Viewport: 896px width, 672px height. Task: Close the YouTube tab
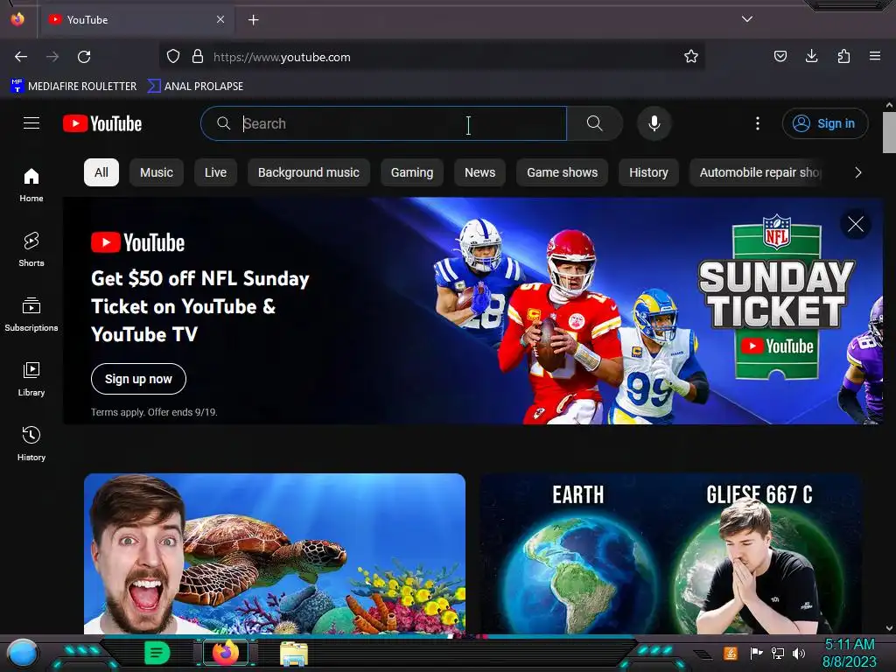click(x=220, y=19)
